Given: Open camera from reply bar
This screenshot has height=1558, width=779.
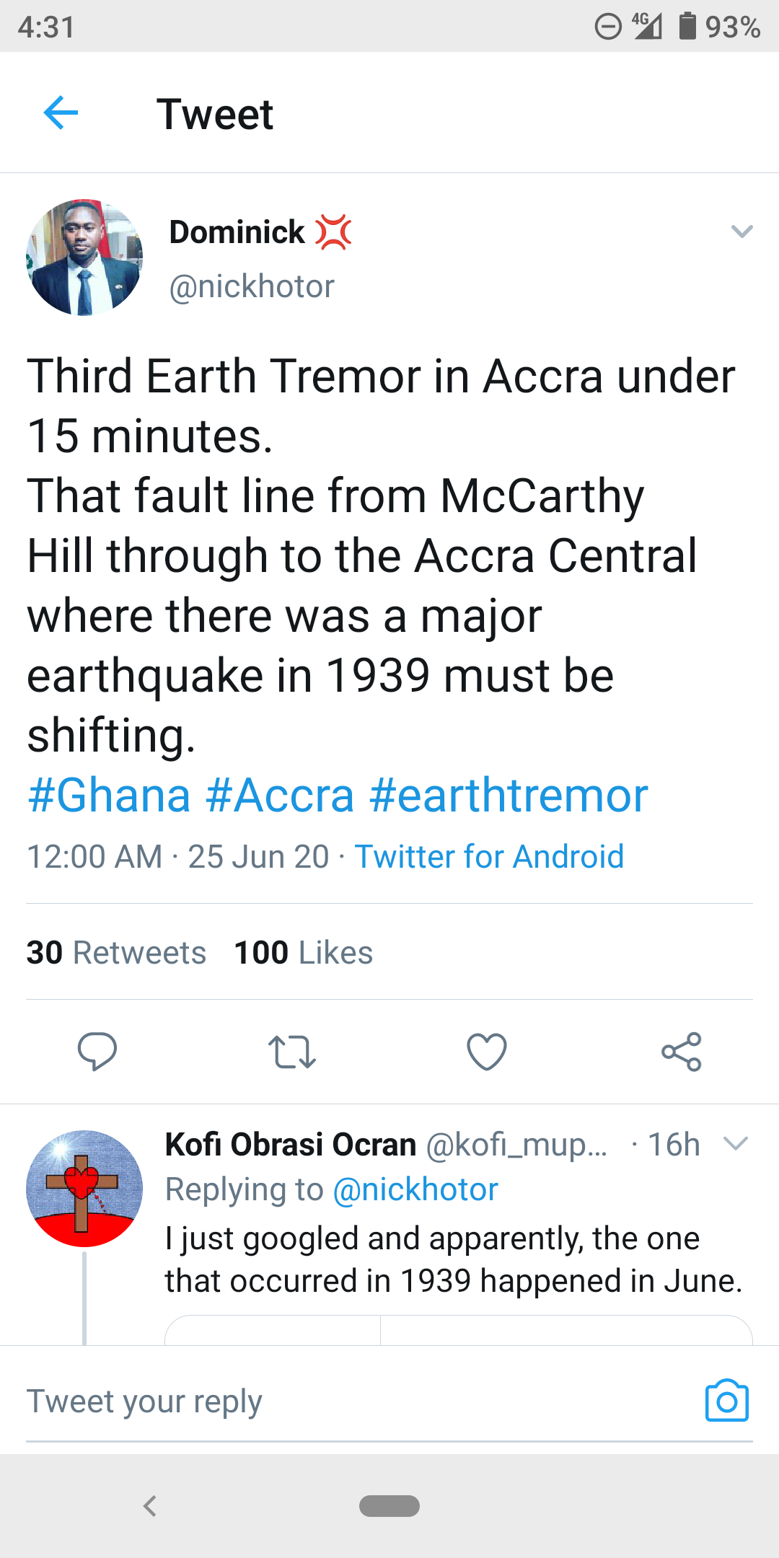Looking at the screenshot, I should click(x=726, y=1401).
